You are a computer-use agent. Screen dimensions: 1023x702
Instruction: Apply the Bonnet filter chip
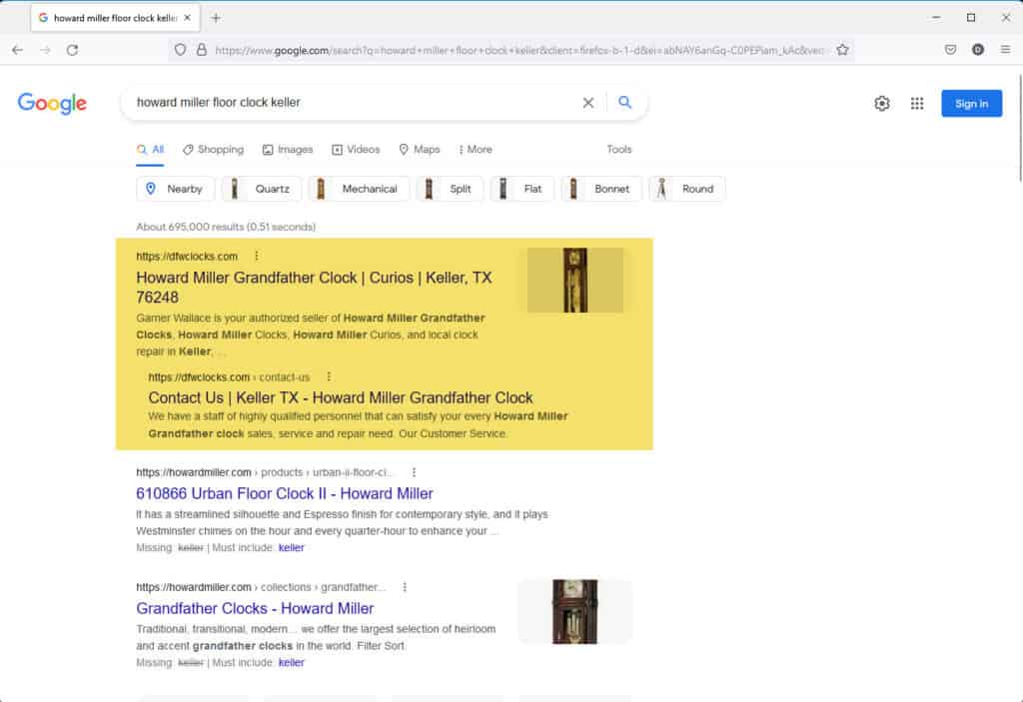pos(600,189)
